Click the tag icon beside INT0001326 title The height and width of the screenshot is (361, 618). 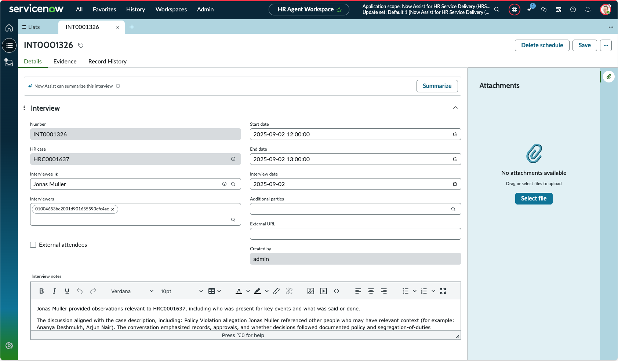click(81, 45)
